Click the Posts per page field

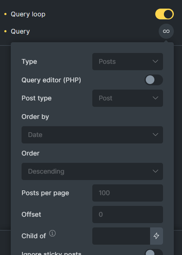click(x=128, y=193)
